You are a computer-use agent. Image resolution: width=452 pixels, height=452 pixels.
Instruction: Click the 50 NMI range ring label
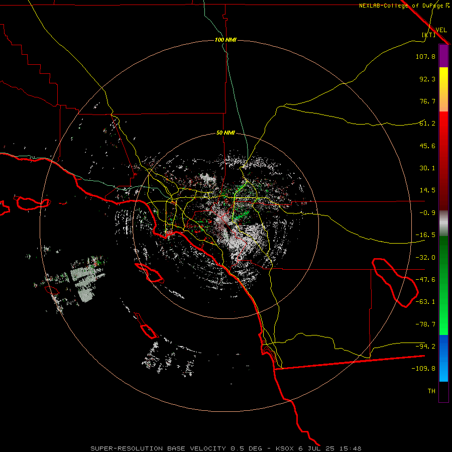[x=225, y=133]
